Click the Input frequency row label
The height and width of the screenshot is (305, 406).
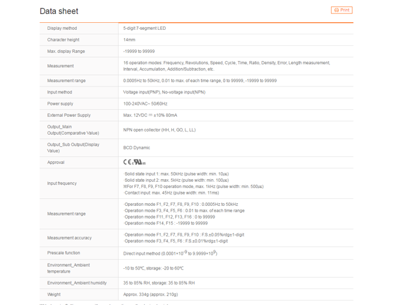[62, 183]
